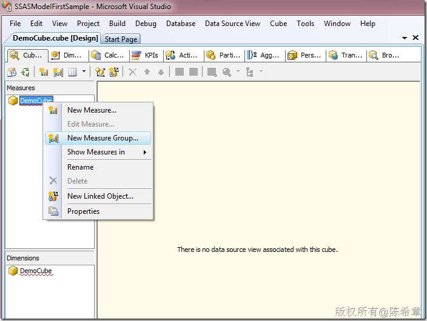Click the New Measure Group toolbar icon
Image resolution: width=427 pixels, height=321 pixels.
tap(58, 72)
